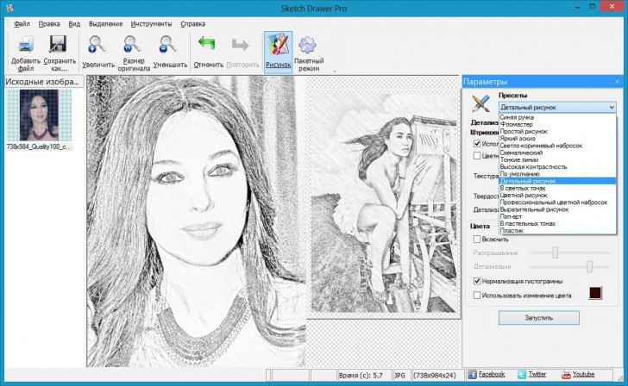Open the Правка menu
Viewport: 628px width, 386px height.
49,24
